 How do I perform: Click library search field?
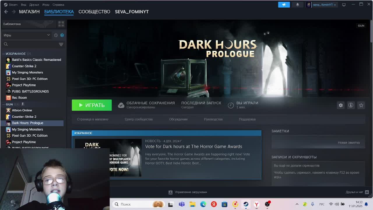[33, 44]
